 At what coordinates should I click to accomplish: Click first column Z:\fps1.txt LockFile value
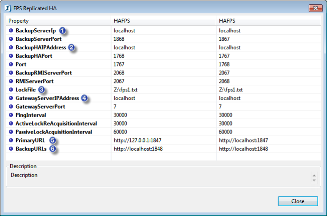click(125, 90)
